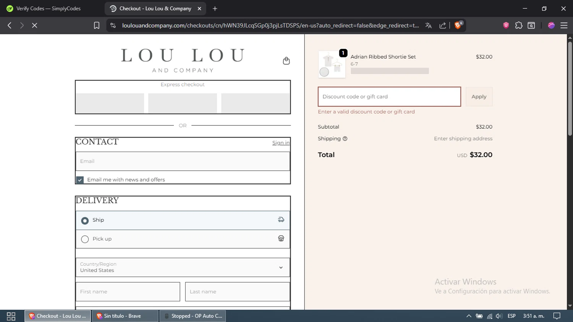Open the extensions puzzle piece icon
The width and height of the screenshot is (573, 322).
tap(519, 25)
